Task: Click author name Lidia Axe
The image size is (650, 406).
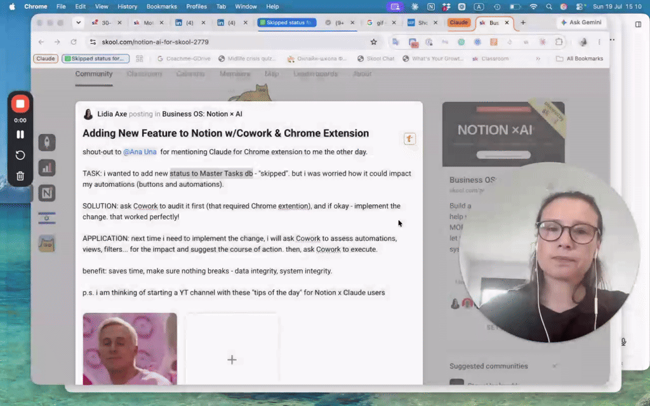Action: pyautogui.click(x=112, y=114)
